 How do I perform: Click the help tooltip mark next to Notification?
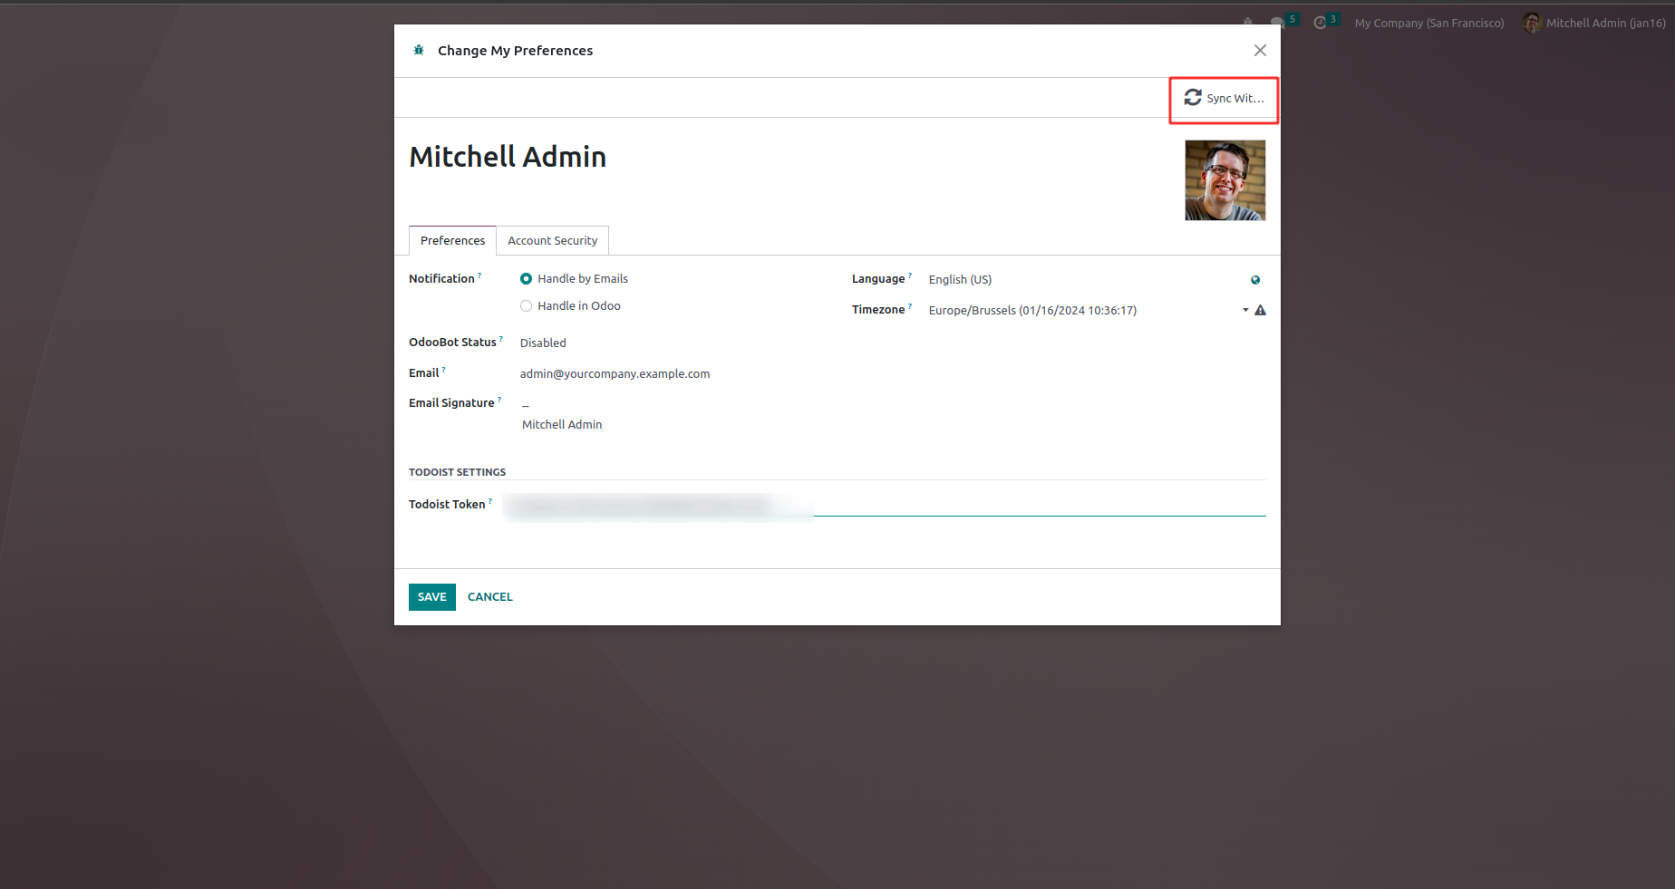tap(479, 275)
